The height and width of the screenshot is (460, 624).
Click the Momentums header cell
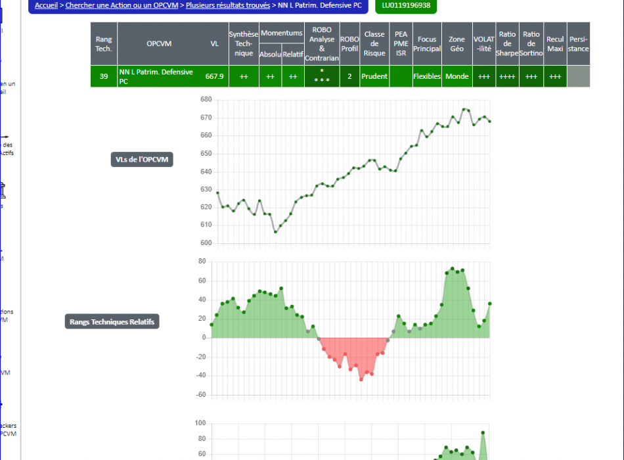[x=282, y=33]
